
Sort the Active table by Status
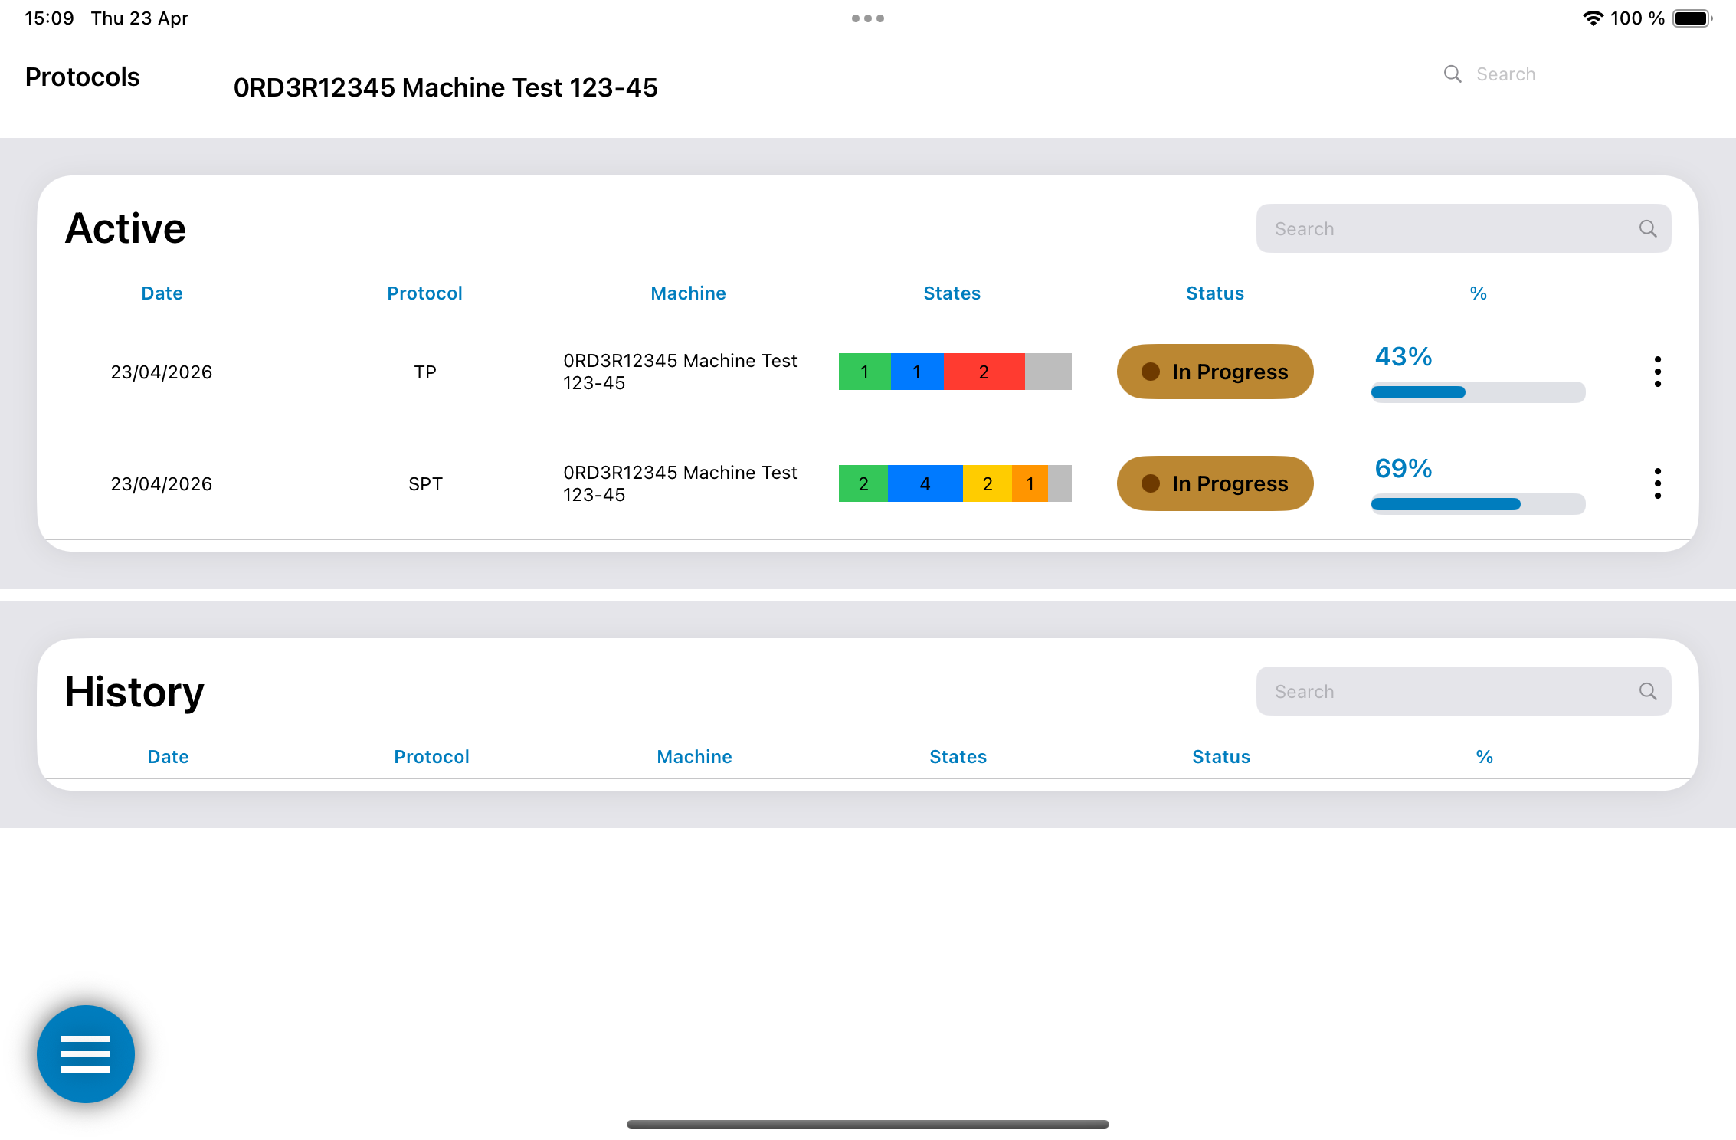[1214, 293]
